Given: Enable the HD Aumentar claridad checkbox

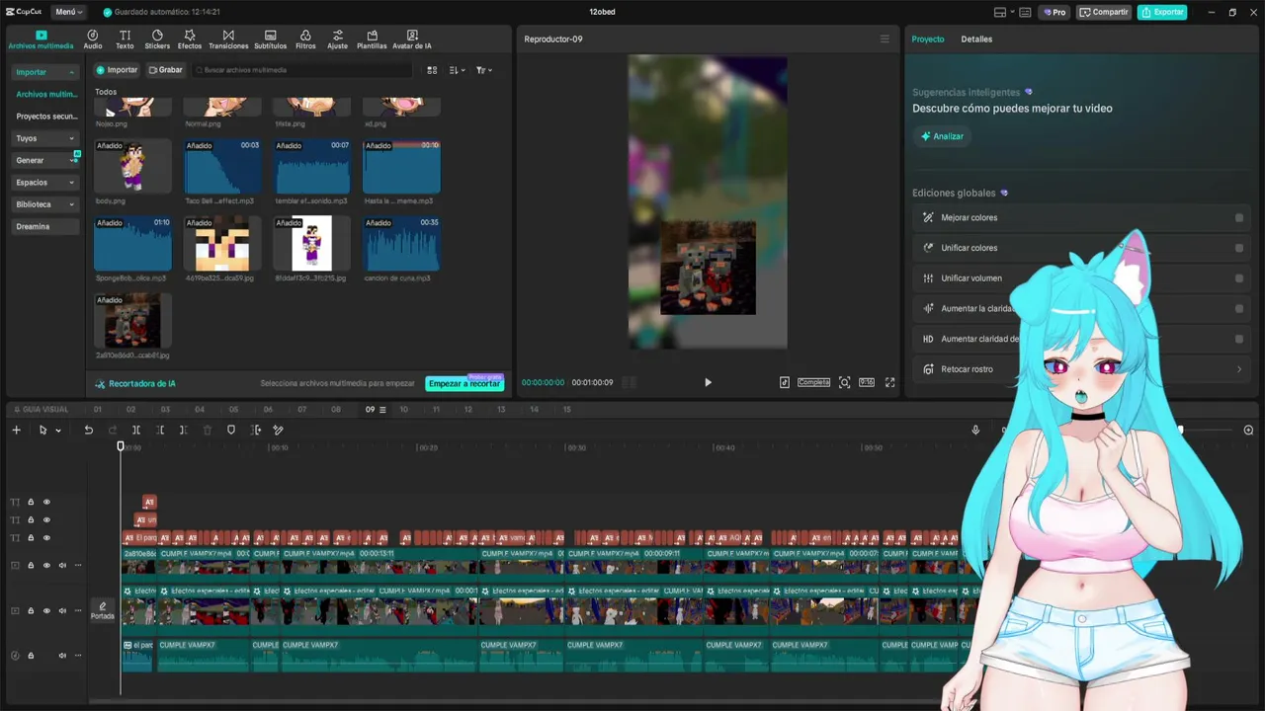Looking at the screenshot, I should 1239,339.
